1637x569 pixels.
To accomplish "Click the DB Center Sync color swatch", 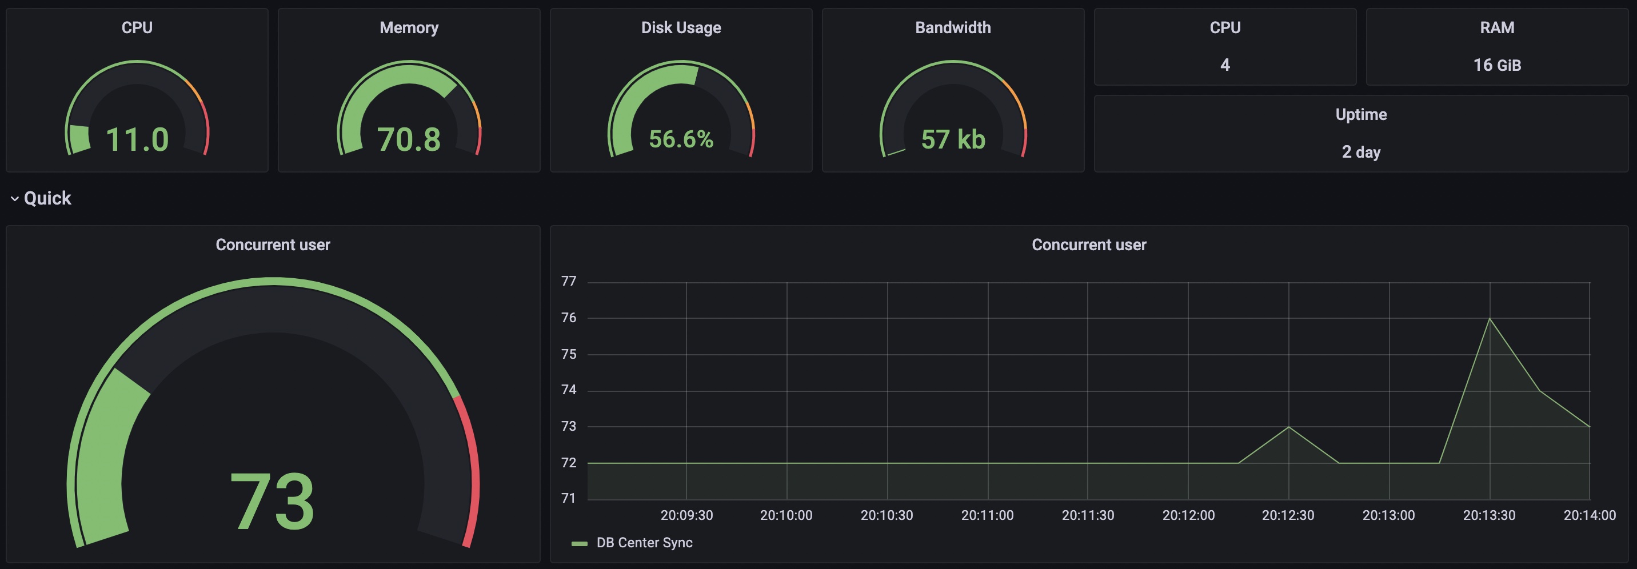I will [579, 544].
